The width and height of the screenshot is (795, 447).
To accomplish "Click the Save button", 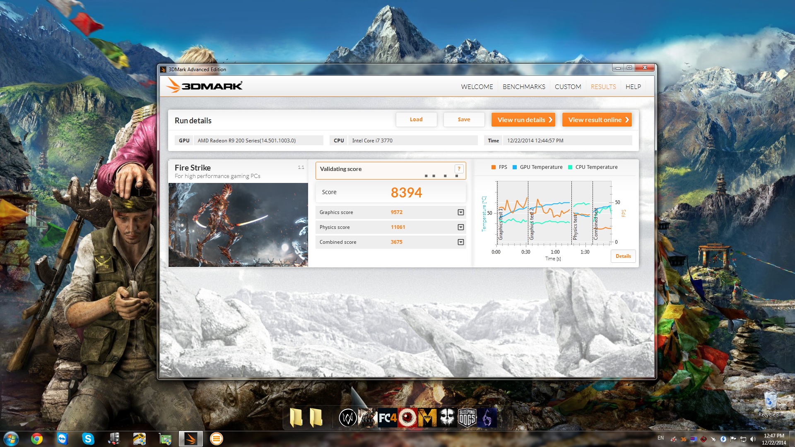I will pyautogui.click(x=464, y=120).
